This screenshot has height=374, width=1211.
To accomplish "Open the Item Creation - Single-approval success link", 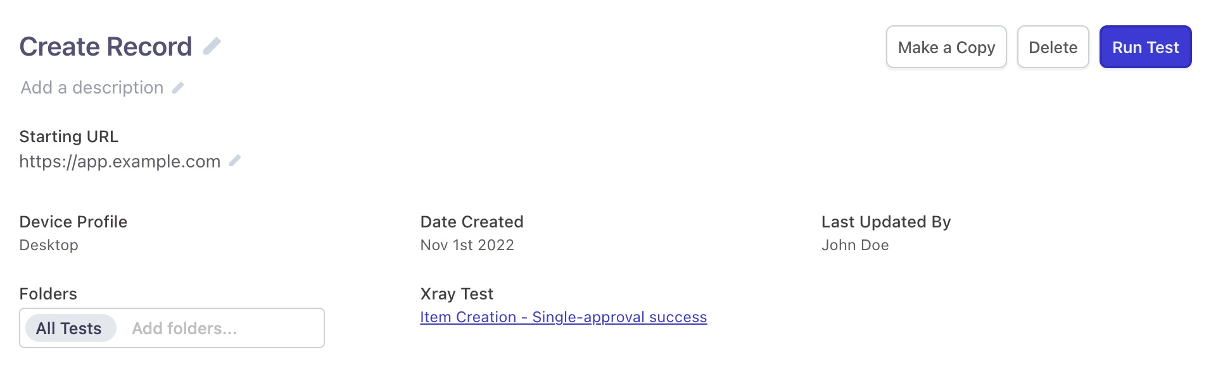I will (x=563, y=317).
